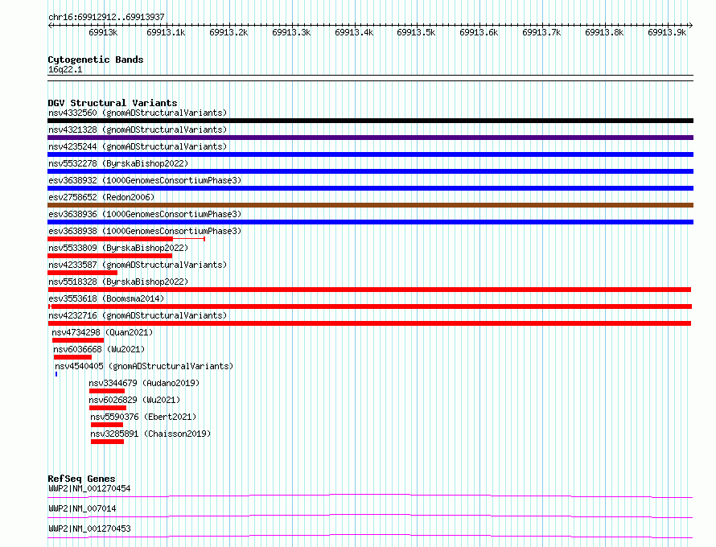Open variant nsv5518328 (ByrskaBishop2022) label
Screen dimensions: 716x547
(118, 282)
